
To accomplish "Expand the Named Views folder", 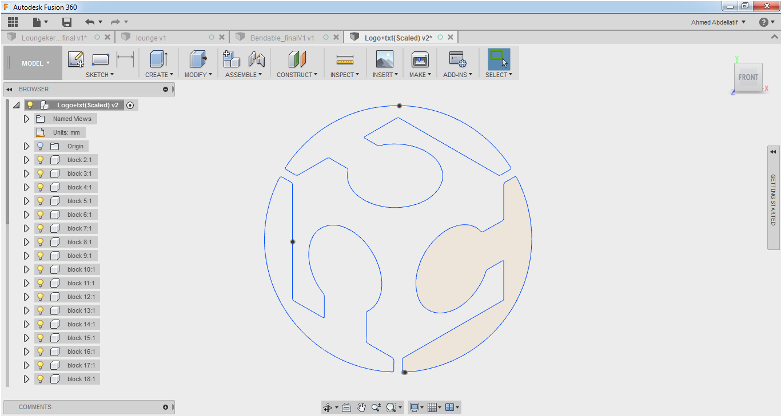I will pos(26,119).
